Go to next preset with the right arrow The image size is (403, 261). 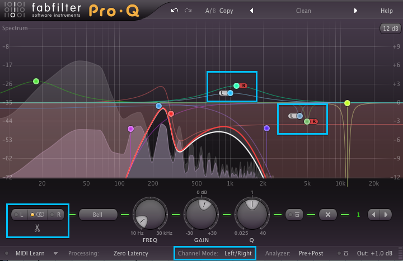(x=355, y=11)
